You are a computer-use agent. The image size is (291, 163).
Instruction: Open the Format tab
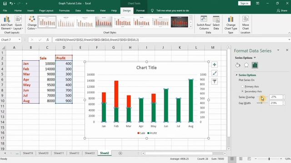tap(140, 11)
